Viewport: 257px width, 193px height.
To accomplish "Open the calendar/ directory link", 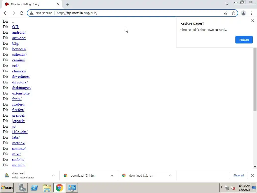I will tap(20, 55).
